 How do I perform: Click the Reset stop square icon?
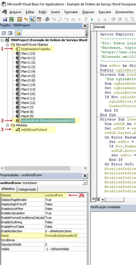point(105,19)
